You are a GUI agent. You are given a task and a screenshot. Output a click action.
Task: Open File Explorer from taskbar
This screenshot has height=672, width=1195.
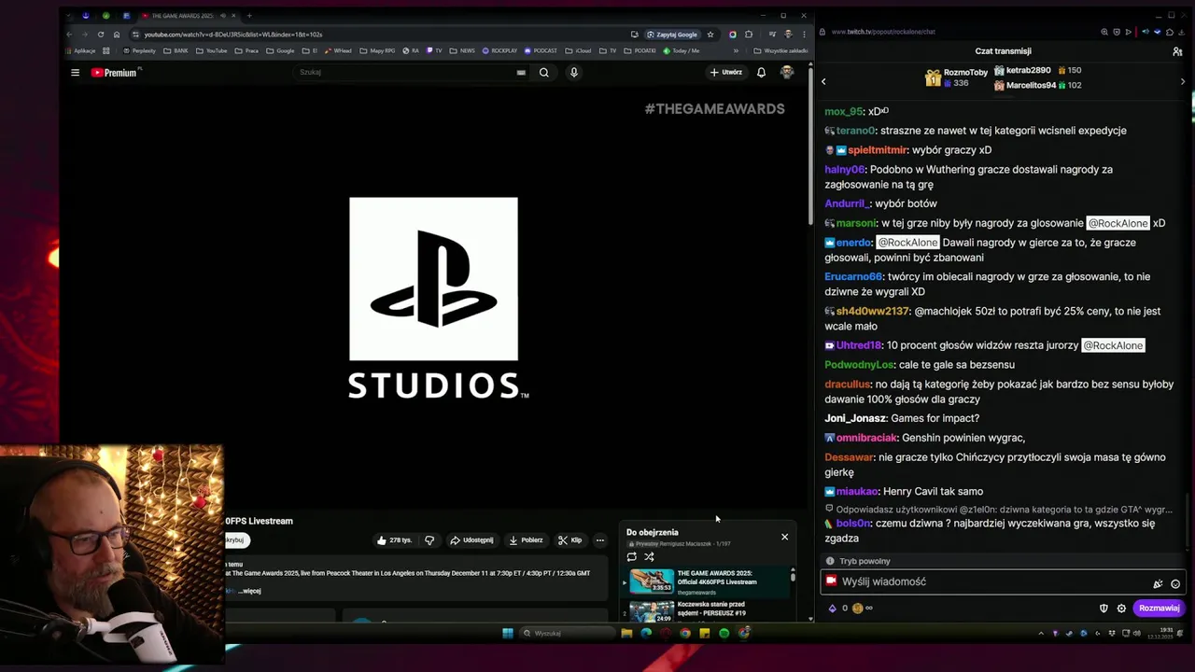pyautogui.click(x=626, y=634)
